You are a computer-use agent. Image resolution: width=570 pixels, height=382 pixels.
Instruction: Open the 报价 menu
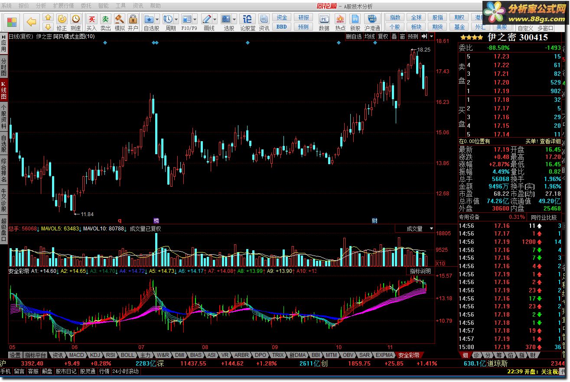[24, 6]
